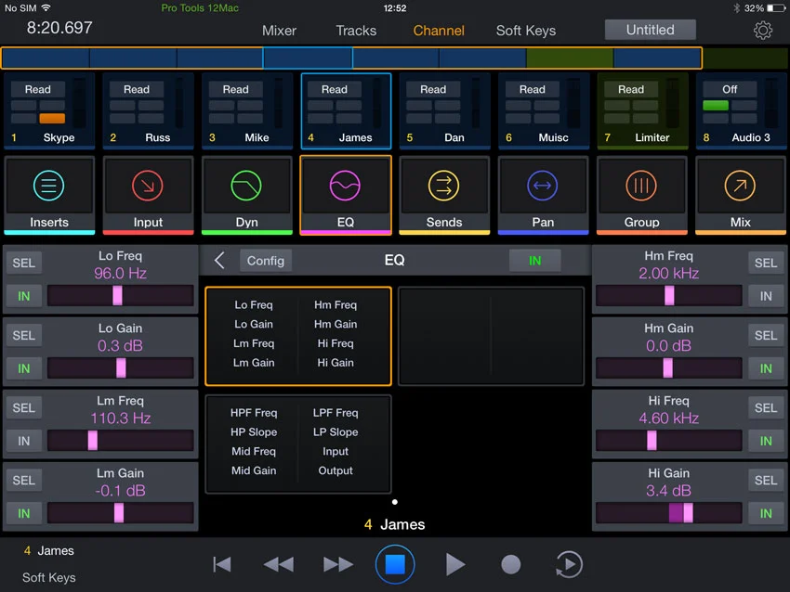The image size is (790, 592).
Task: Select track 7 Limiter
Action: [x=641, y=111]
